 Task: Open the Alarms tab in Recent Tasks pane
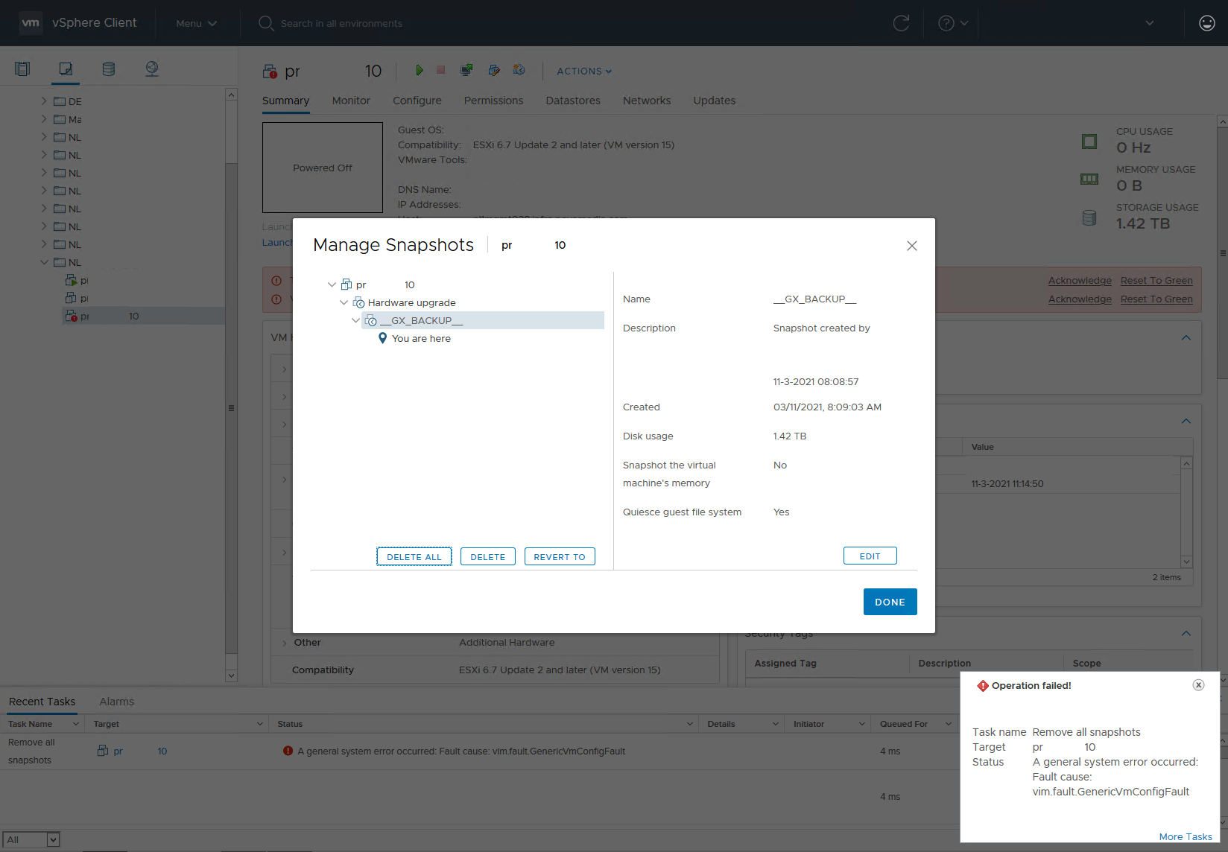coord(116,701)
